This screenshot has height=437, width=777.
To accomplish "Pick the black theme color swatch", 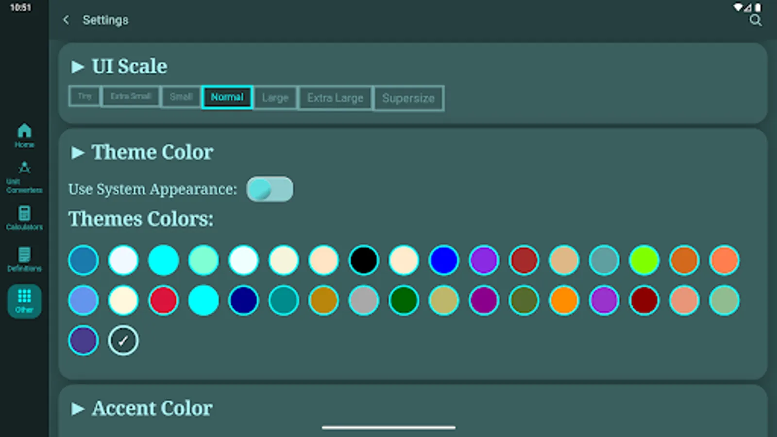I will click(x=363, y=260).
